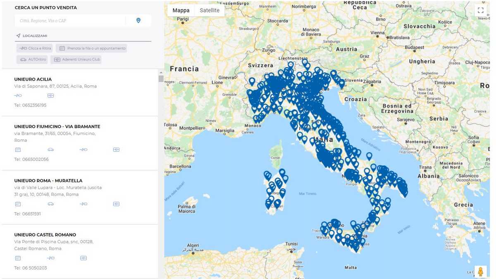Select the map pin near Trieste by Croazia
This screenshot has width=496, height=279.
(x=342, y=84)
